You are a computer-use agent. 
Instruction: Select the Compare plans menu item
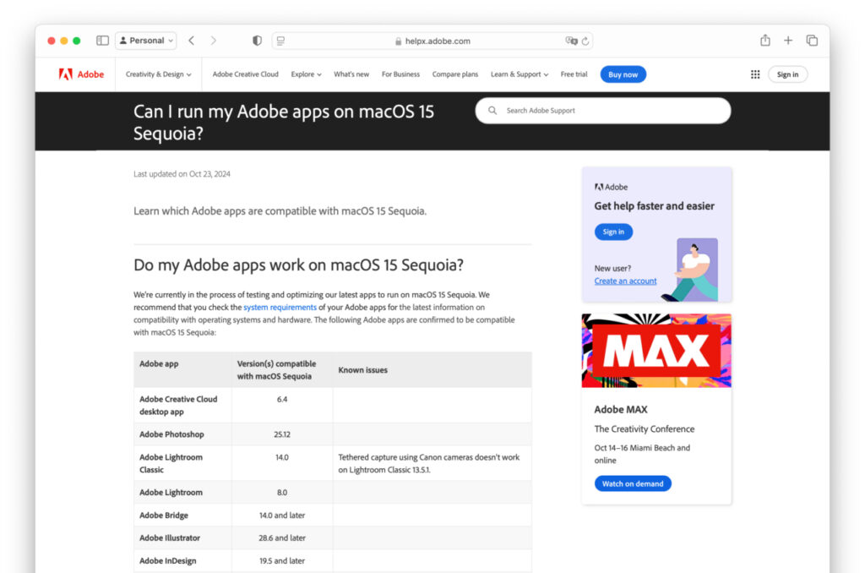tap(455, 74)
